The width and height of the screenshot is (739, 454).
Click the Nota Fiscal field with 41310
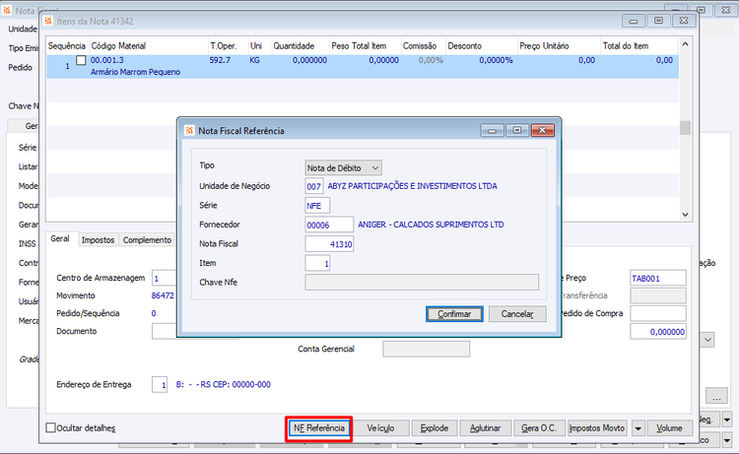[x=329, y=244]
